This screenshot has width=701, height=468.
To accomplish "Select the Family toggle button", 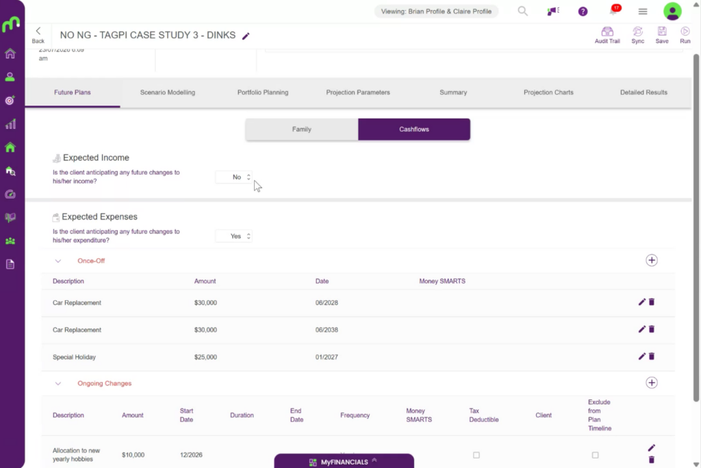I will (x=302, y=130).
